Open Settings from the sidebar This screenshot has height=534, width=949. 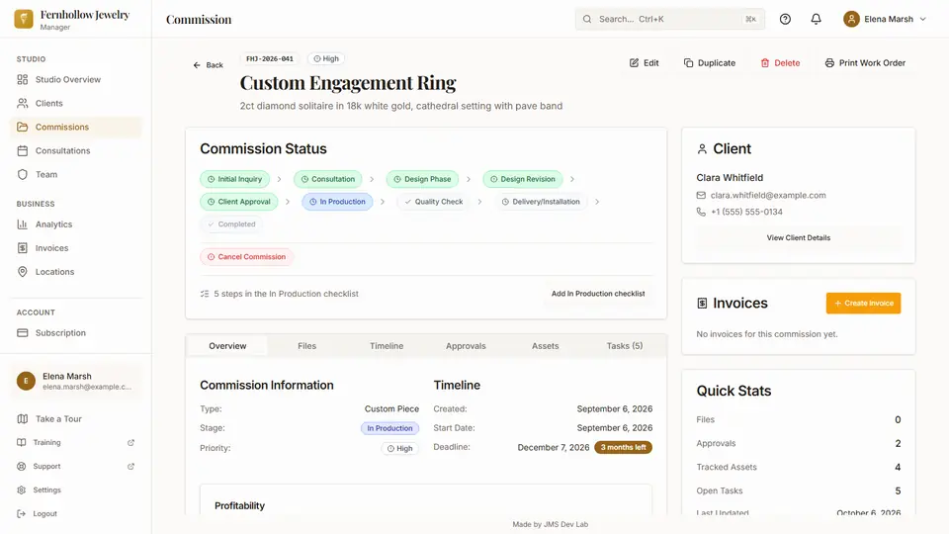(76, 489)
